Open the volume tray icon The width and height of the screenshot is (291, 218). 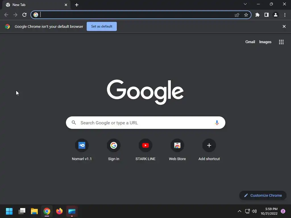pos(254,211)
